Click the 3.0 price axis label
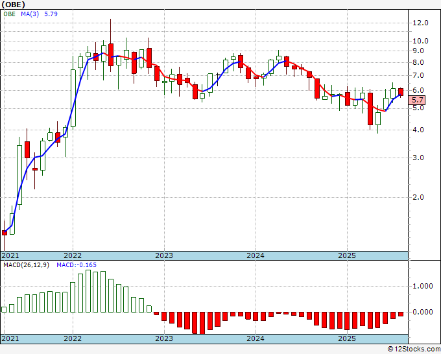The width and height of the screenshot is (441, 354). pyautogui.click(x=418, y=158)
